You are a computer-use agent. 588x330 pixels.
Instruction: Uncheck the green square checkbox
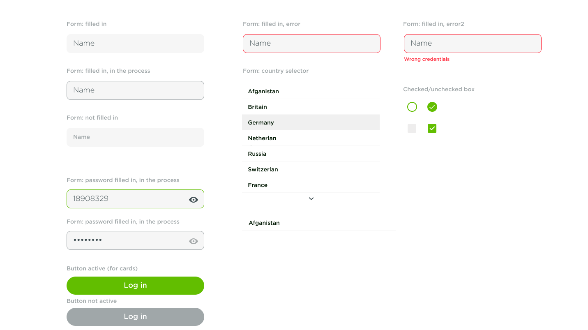click(x=432, y=129)
